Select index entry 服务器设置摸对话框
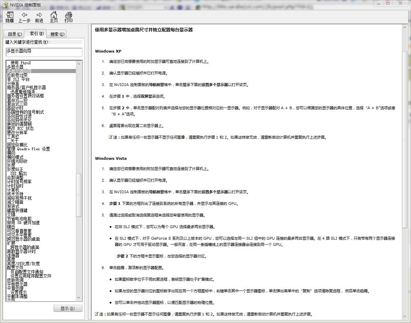 click(x=25, y=96)
